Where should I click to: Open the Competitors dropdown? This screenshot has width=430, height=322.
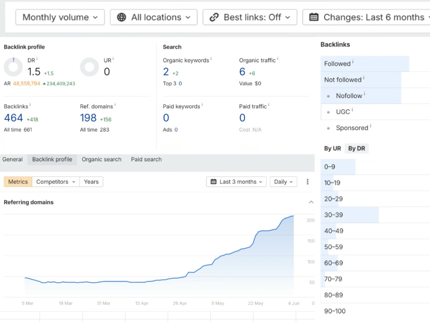click(x=55, y=182)
